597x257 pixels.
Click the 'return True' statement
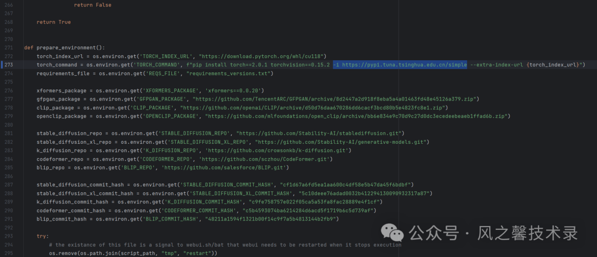pyautogui.click(x=54, y=22)
